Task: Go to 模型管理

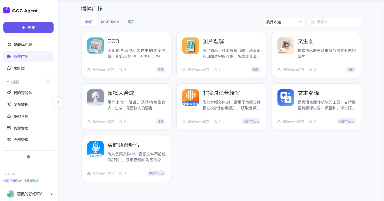Action: click(28, 116)
